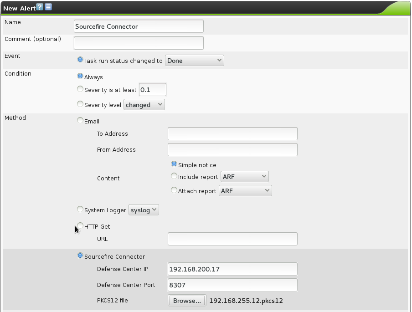Screen dimensions: 412x312
Task: Open the alerts list icon
Action: (48, 7)
